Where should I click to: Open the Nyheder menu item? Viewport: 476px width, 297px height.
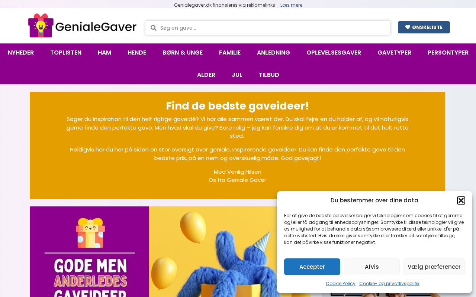(x=21, y=53)
